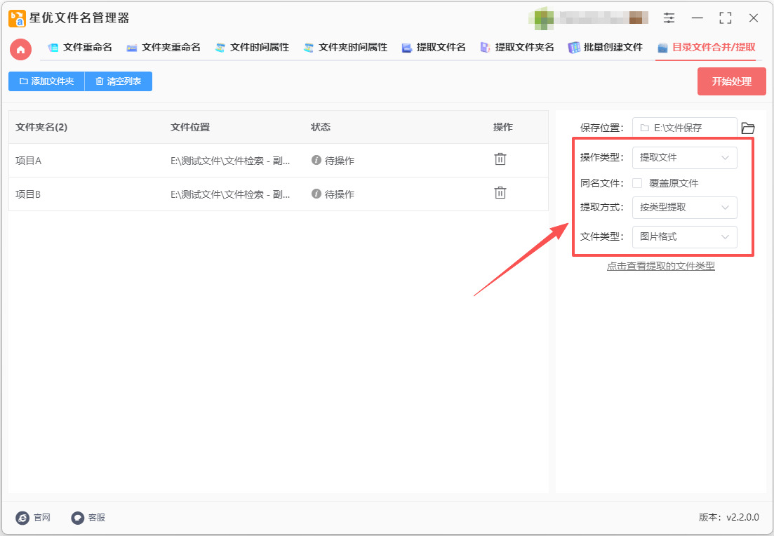Click the 保存位置 path input field

[x=684, y=128]
